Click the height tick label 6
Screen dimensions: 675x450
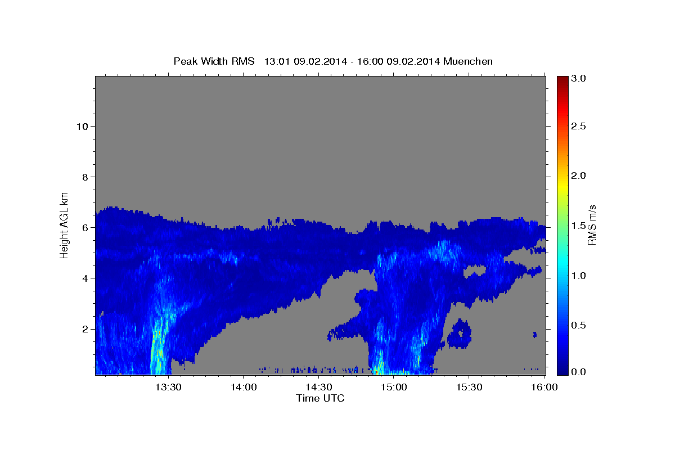click(x=85, y=228)
